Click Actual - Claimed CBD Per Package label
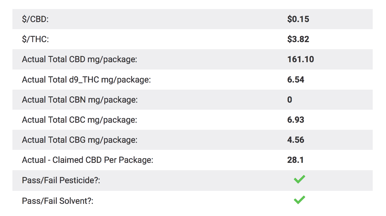 coord(88,160)
